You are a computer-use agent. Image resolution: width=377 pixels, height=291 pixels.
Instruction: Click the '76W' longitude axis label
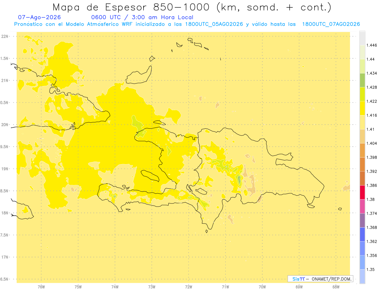pyautogui.click(x=41, y=287)
